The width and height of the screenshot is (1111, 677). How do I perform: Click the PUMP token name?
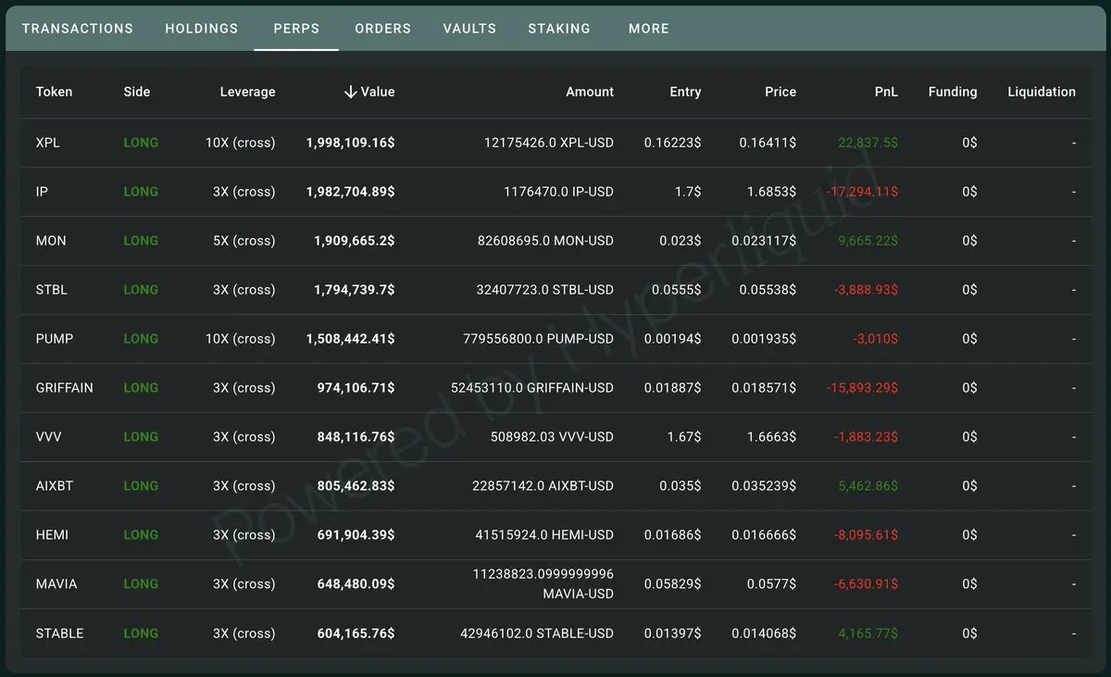click(55, 339)
